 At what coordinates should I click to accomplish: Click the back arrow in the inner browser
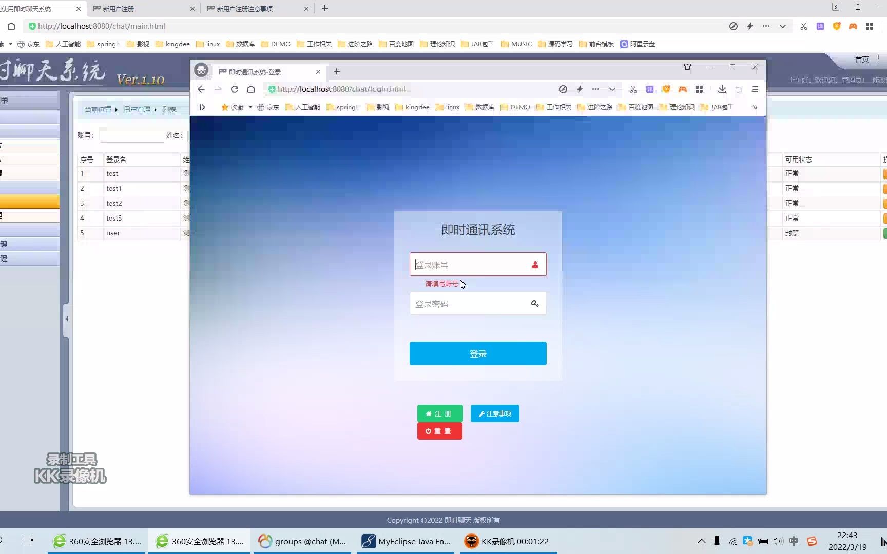pyautogui.click(x=201, y=89)
